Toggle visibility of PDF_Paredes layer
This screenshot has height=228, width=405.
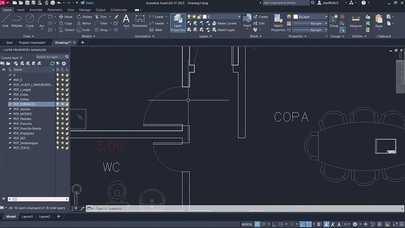click(58, 119)
